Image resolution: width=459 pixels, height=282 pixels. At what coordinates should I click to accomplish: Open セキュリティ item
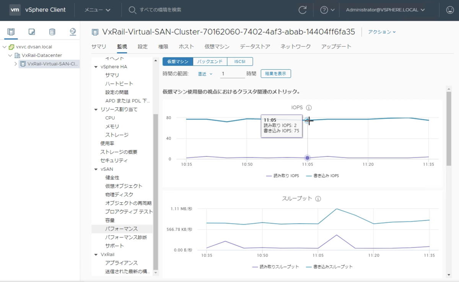coord(114,160)
